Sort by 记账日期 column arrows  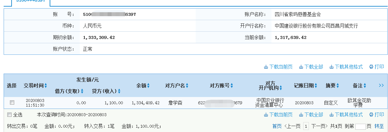(316, 85)
